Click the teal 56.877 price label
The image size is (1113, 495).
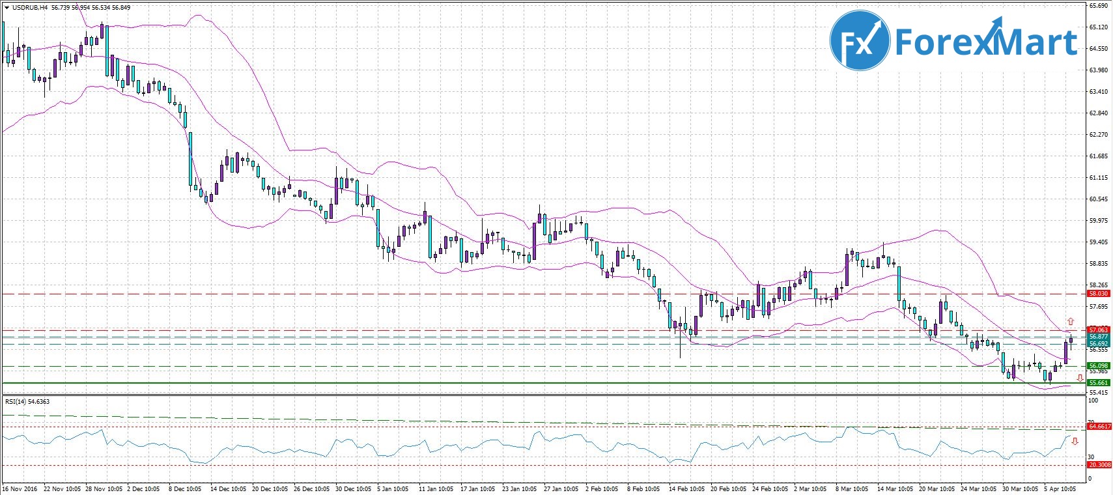pyautogui.click(x=1099, y=337)
